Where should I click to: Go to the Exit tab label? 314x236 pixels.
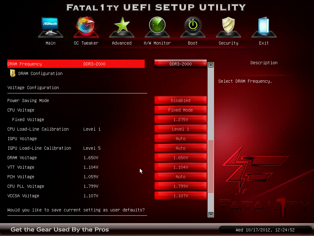tap(264, 43)
